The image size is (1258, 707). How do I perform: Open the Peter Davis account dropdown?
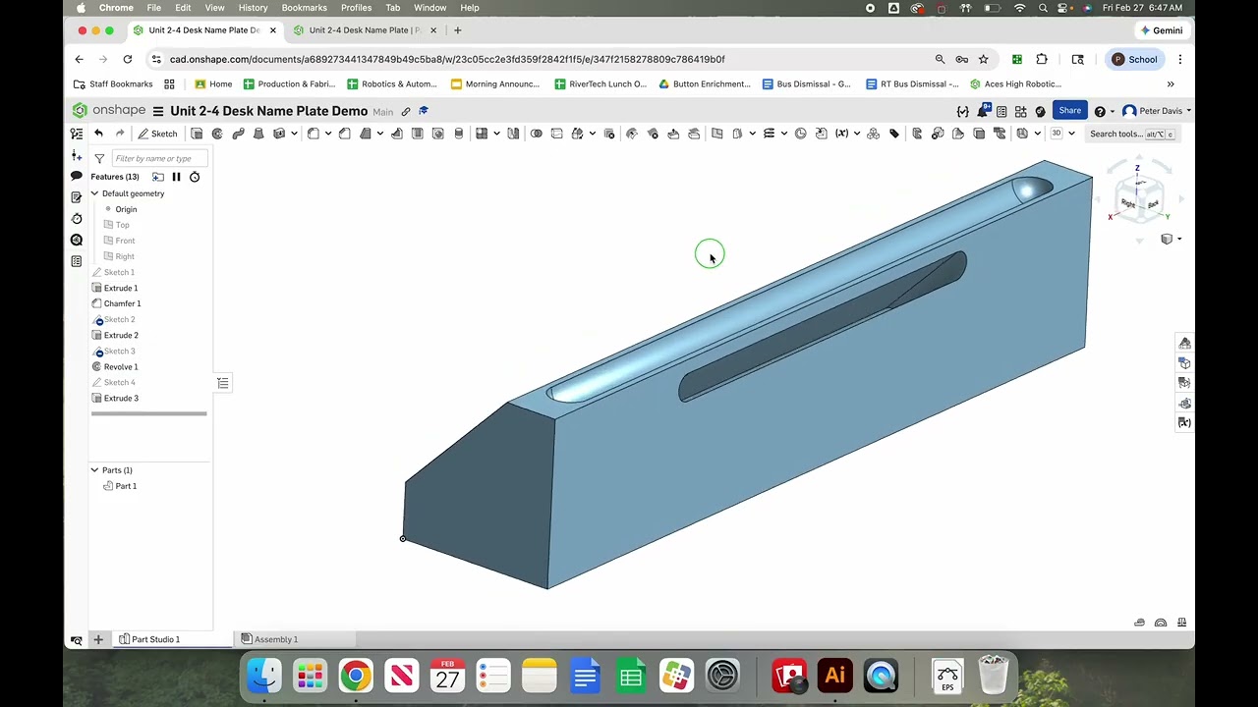[x=1157, y=111]
